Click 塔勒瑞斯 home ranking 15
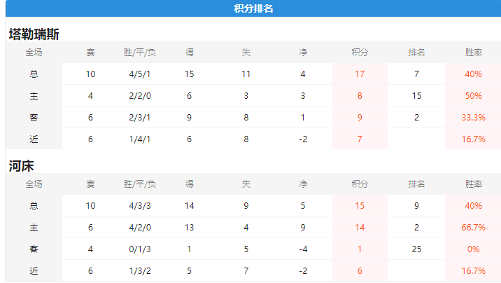Viewport: 501px width, 283px height. [416, 96]
